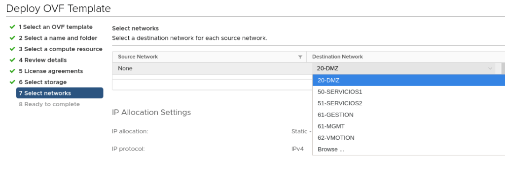The width and height of the screenshot is (505, 183).
Task: Select current step 7 Select networks
Action: [x=60, y=93]
